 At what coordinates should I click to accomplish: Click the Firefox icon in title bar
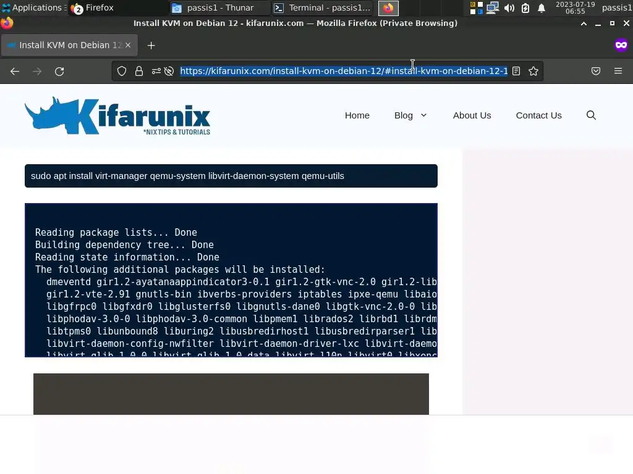(7, 23)
